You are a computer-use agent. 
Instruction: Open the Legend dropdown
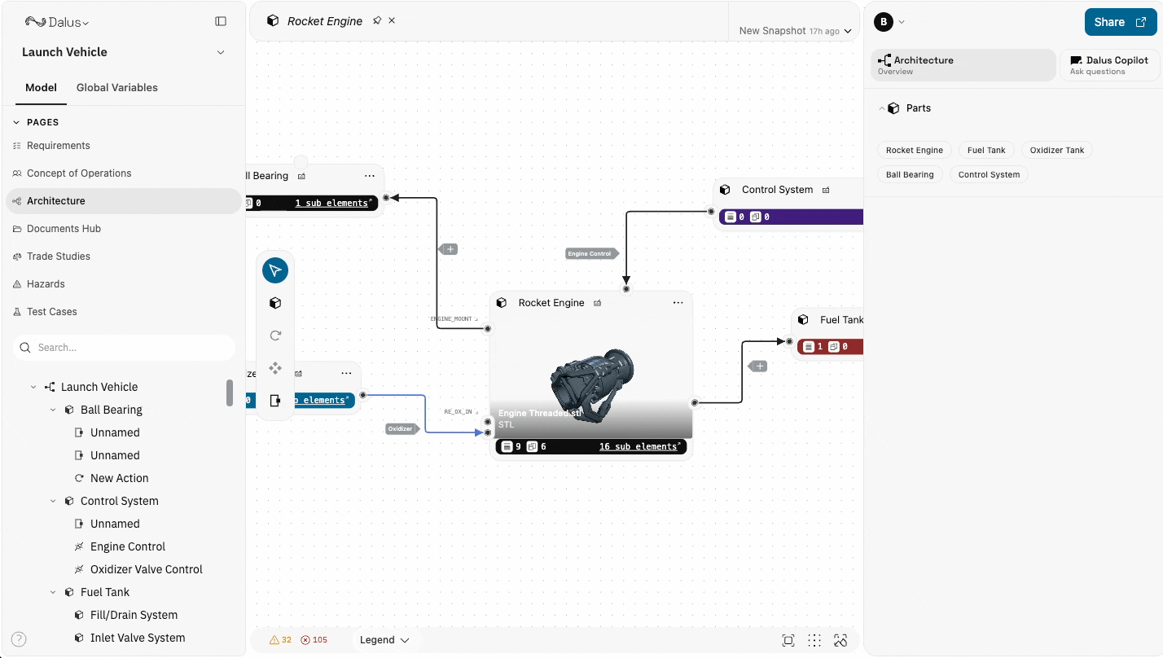pyautogui.click(x=384, y=640)
